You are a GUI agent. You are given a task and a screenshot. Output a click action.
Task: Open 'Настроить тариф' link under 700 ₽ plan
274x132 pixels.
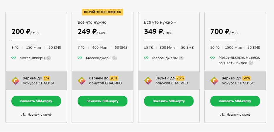click(239, 115)
